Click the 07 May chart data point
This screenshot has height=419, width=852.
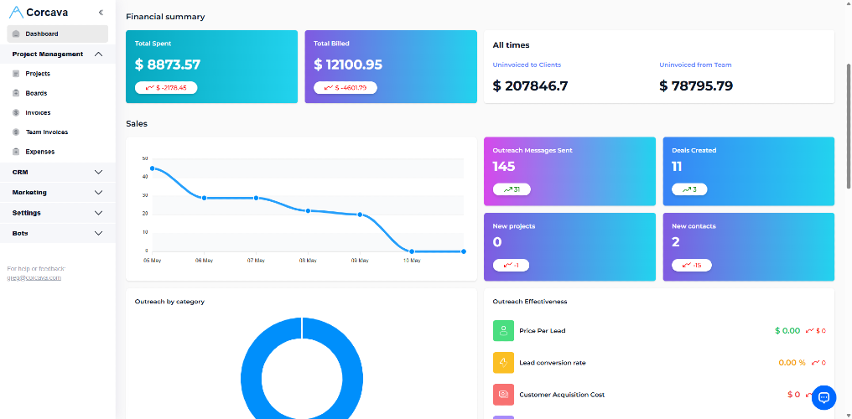[x=256, y=198]
